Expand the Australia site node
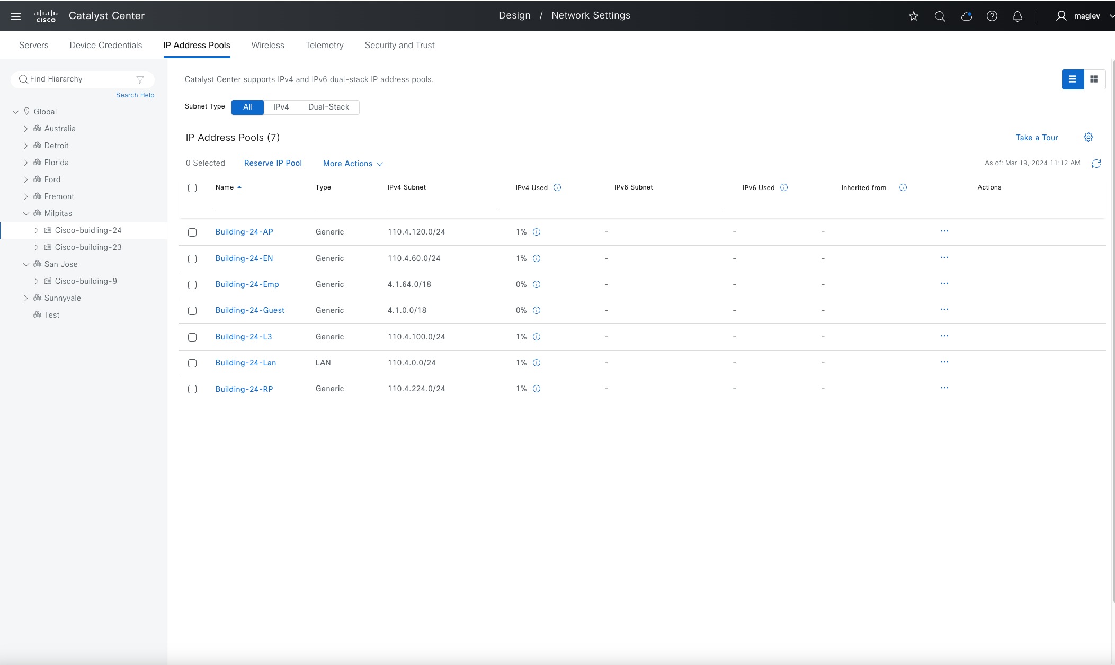The image size is (1115, 665). 26,129
